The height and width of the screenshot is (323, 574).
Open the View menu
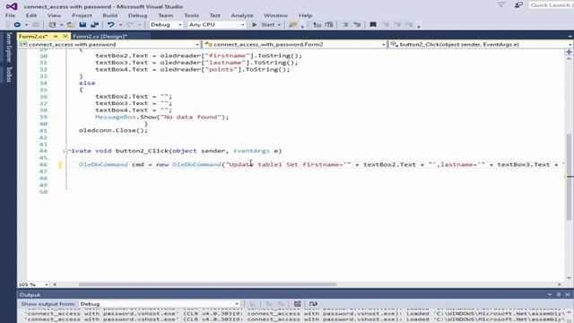tap(54, 15)
